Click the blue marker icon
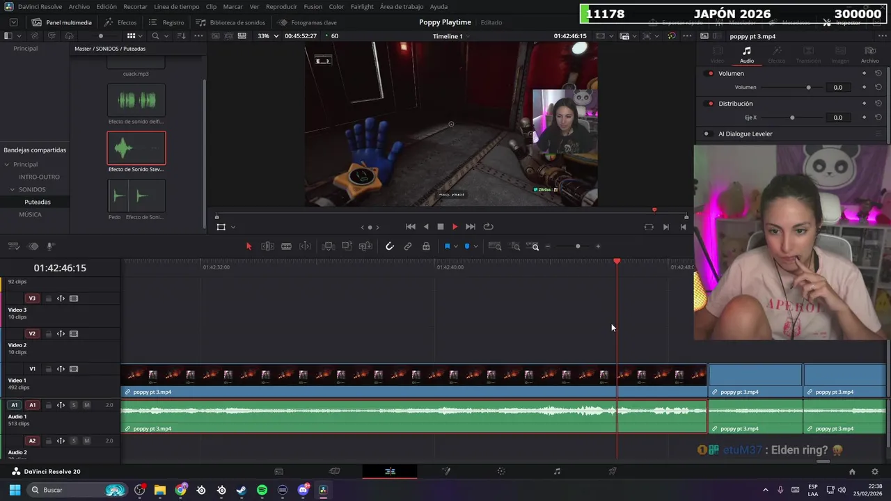Viewport: 891px width, 501px height. tap(466, 246)
